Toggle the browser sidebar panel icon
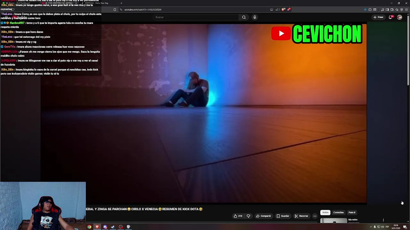Image resolution: width=410 pixels, height=230 pixels. 387,10
